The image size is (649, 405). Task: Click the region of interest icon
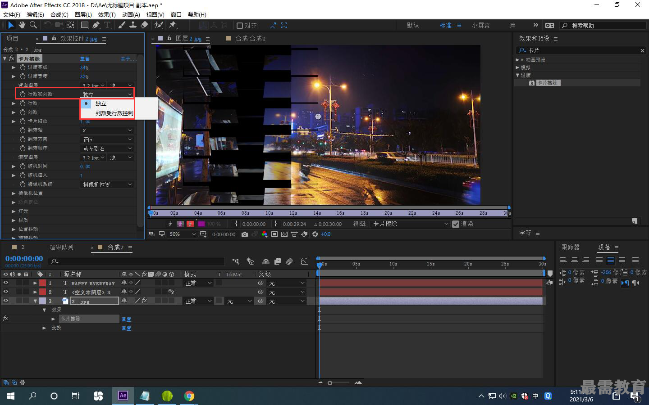[x=274, y=234]
